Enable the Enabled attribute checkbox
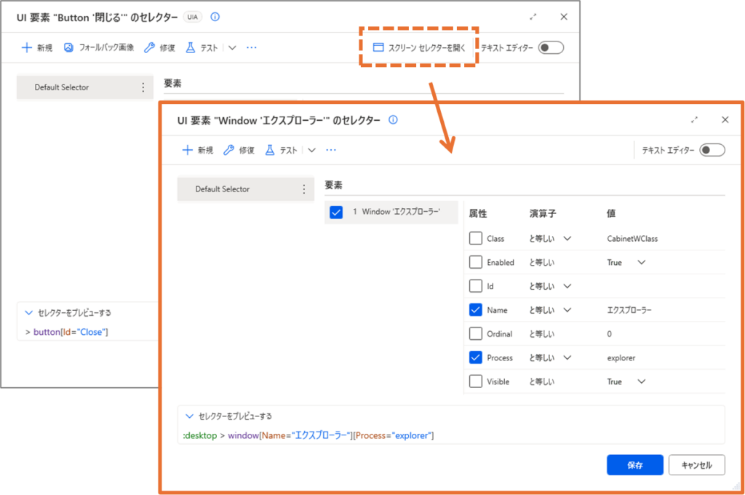This screenshot has width=745, height=495. tap(476, 262)
